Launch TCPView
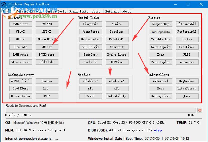The image size is (208, 142). [x=117, y=62]
